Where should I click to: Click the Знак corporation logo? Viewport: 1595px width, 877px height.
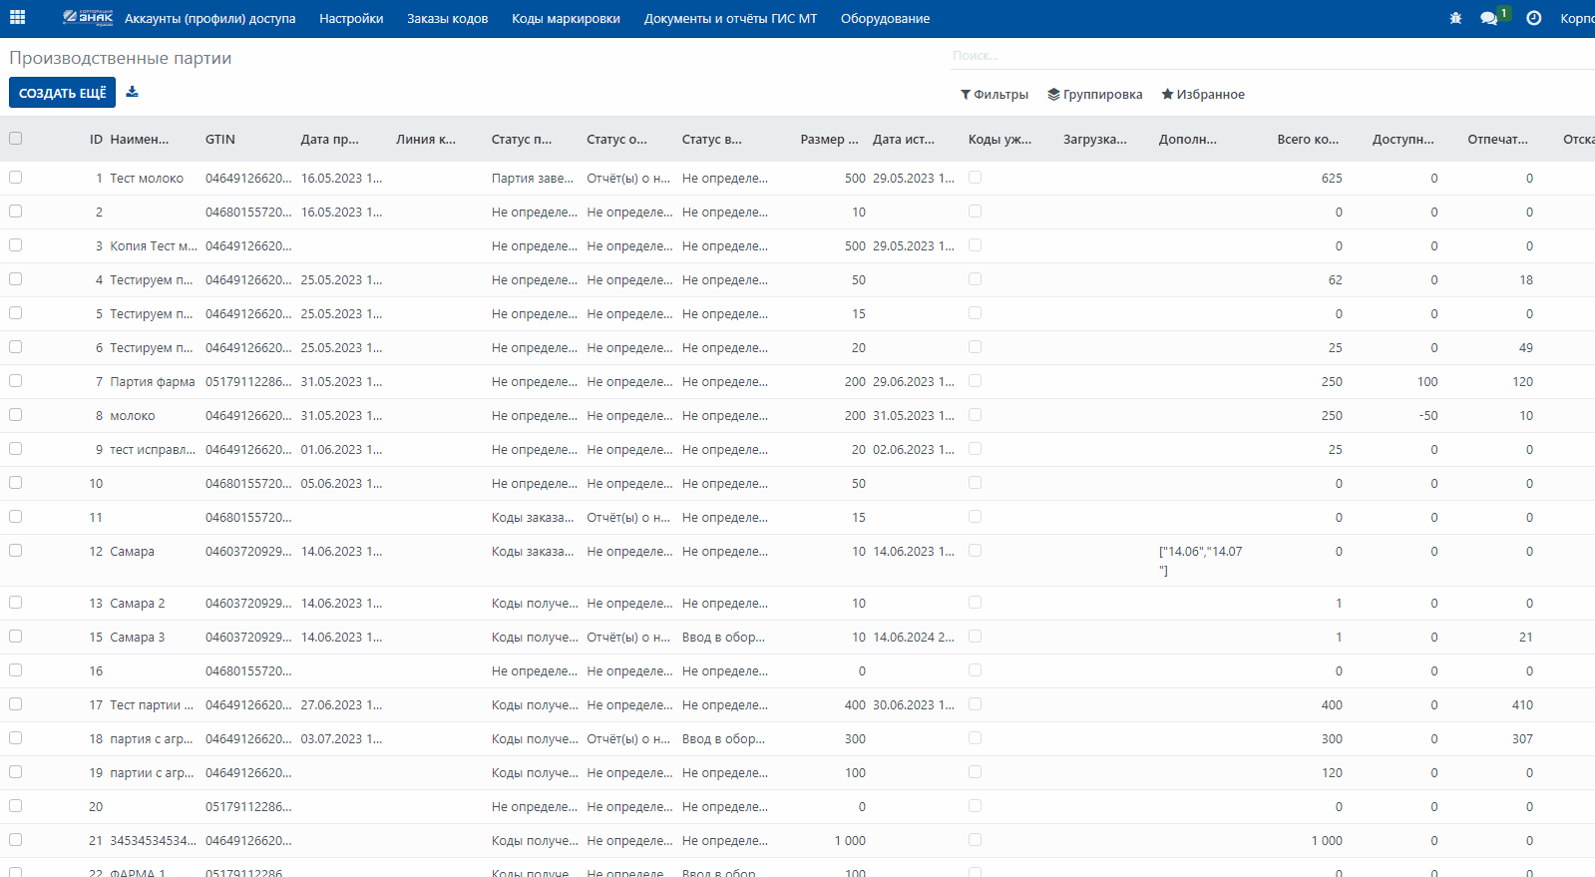pyautogui.click(x=88, y=18)
